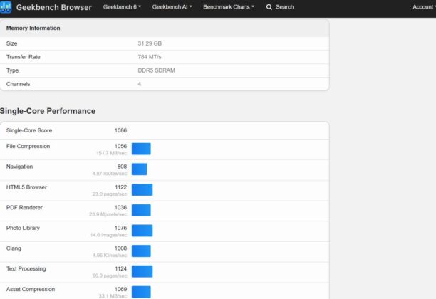This screenshot has height=299, width=436.
Task: Open the Benchmark Charts dropdown
Action: pos(229,7)
